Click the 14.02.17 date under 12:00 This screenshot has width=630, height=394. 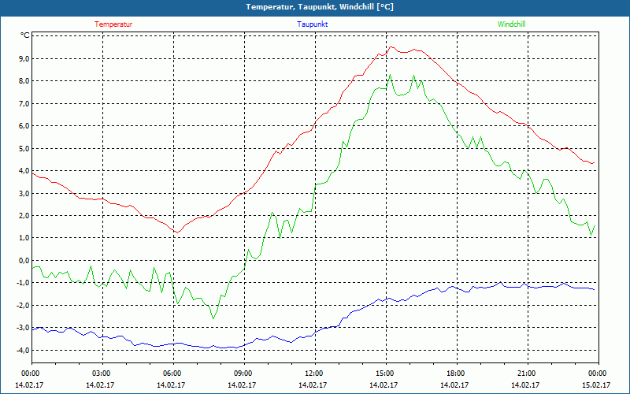tap(313, 385)
